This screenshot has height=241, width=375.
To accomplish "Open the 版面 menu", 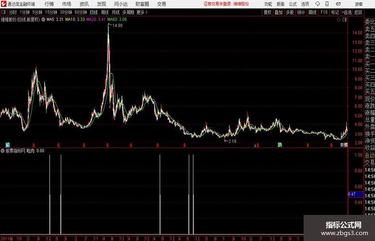I will 280,4.
